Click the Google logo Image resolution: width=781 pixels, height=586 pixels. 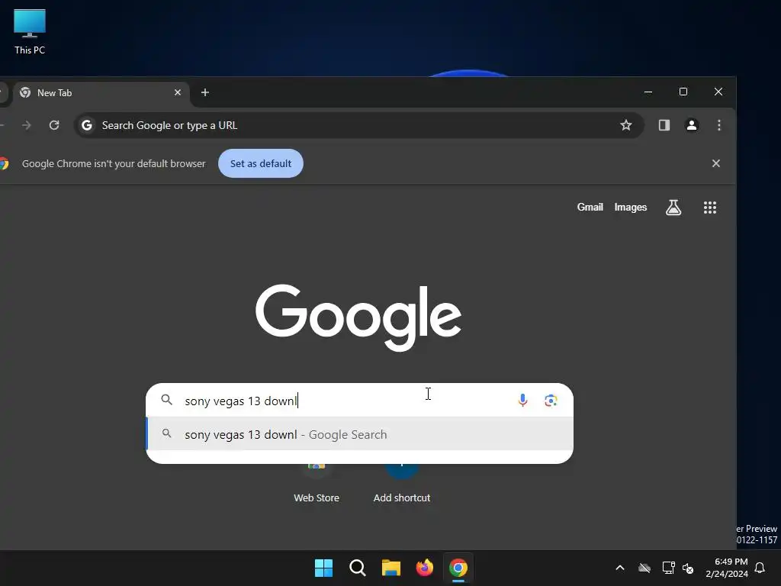[358, 317]
